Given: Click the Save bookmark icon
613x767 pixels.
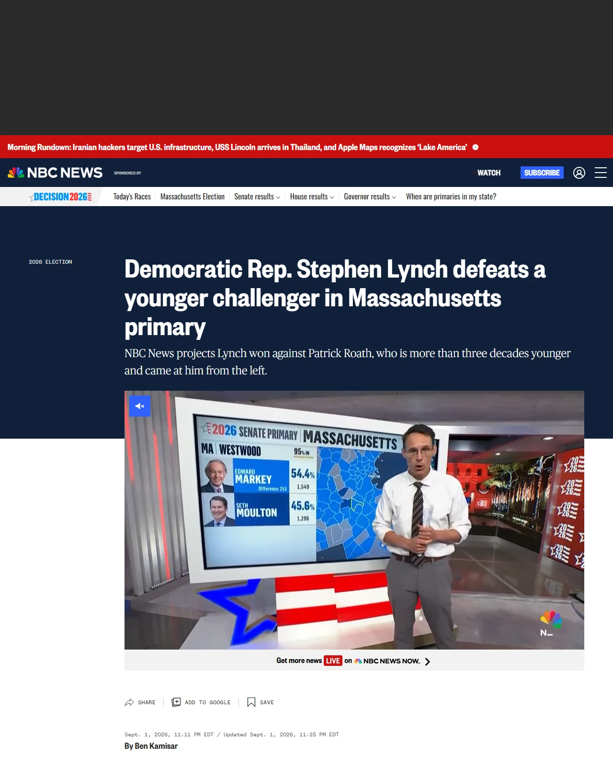Looking at the screenshot, I should click(x=251, y=702).
